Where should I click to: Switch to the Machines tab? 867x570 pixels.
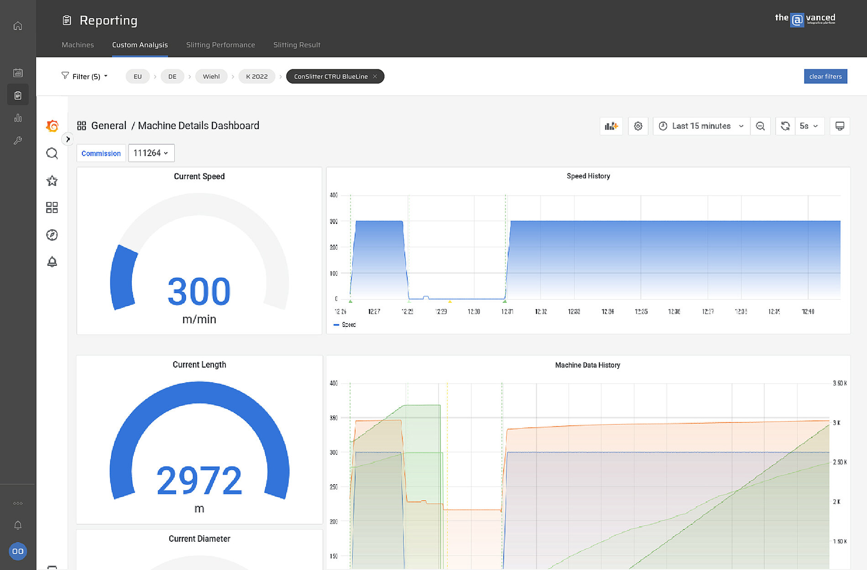(x=78, y=45)
